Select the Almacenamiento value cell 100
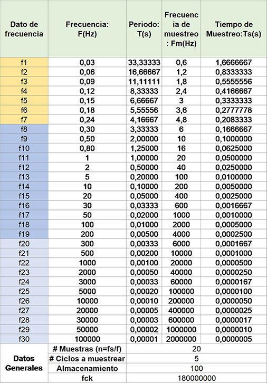 [196, 368]
